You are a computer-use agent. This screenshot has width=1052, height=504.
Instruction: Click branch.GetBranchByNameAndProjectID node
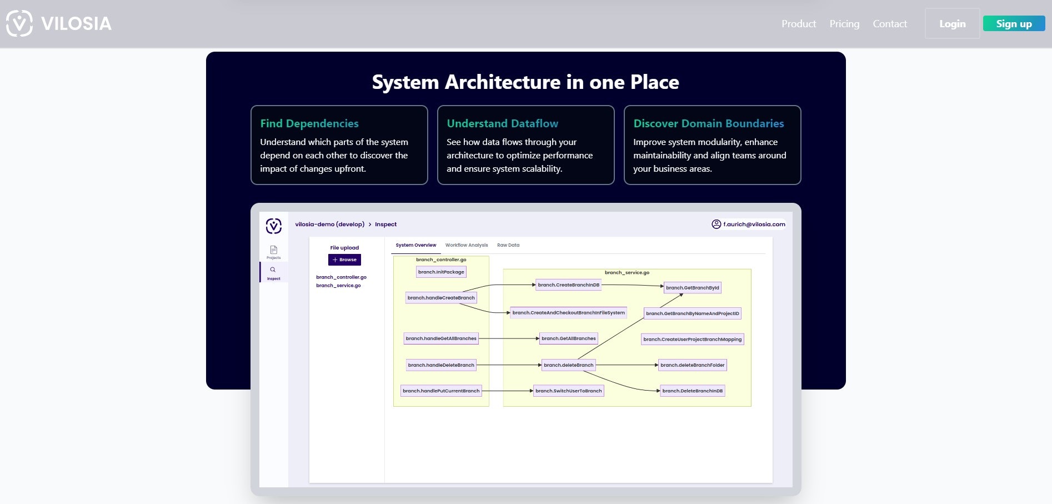click(693, 313)
